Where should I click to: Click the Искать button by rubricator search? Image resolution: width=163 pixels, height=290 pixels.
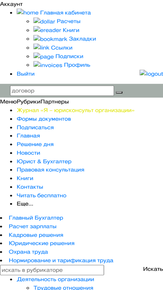coord(153,269)
